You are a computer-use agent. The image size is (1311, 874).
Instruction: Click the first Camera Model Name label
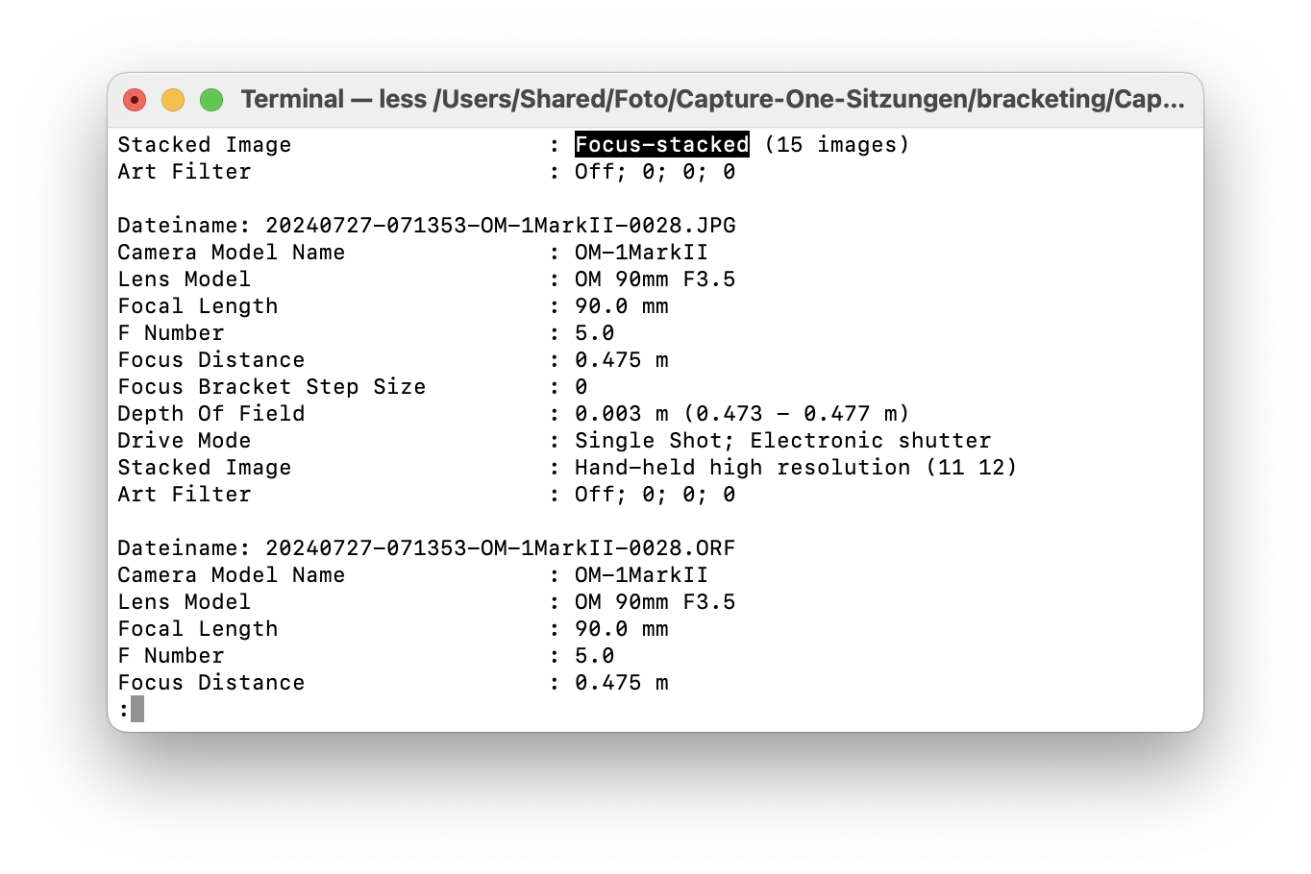click(x=232, y=253)
